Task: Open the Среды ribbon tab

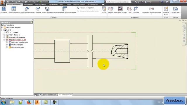Action: 68,5
